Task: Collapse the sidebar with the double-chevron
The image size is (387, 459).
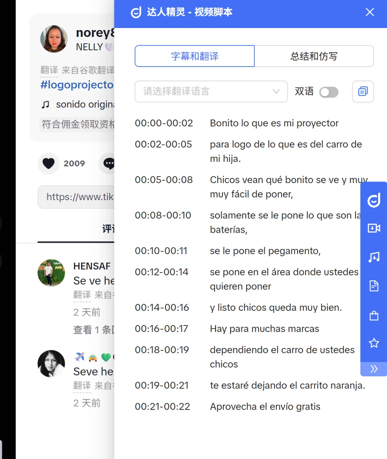Action: point(373,369)
